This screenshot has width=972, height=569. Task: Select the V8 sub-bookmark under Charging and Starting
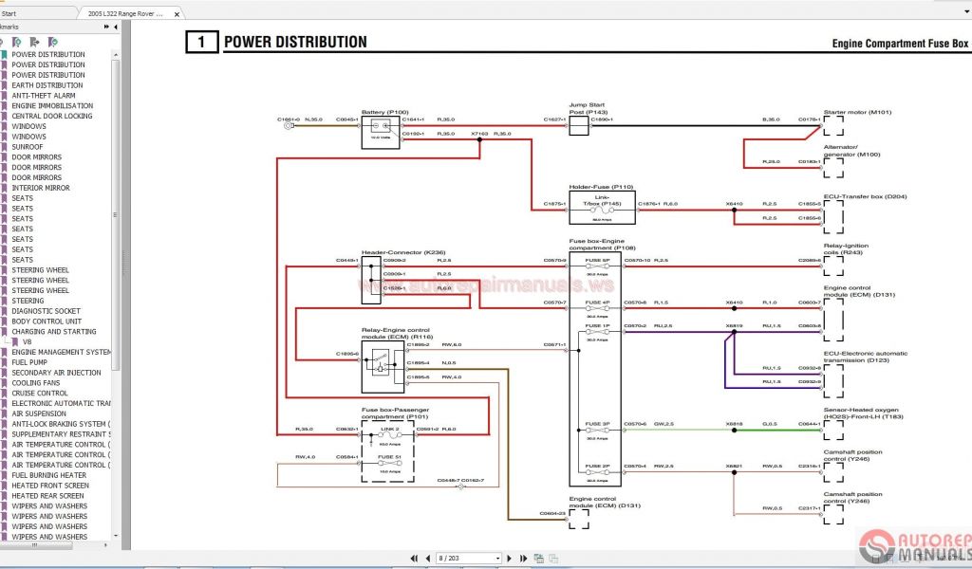point(28,341)
